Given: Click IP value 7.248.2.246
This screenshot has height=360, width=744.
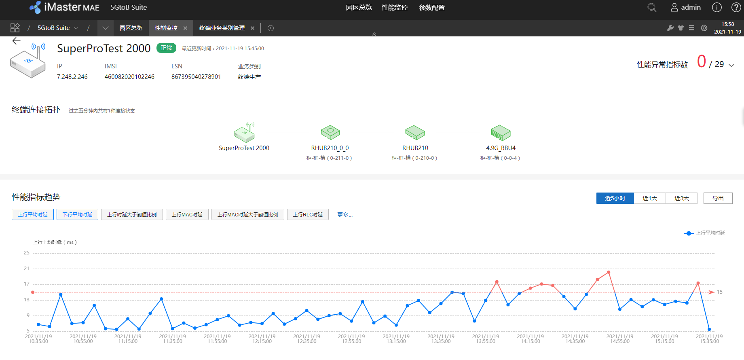Looking at the screenshot, I should click(72, 77).
